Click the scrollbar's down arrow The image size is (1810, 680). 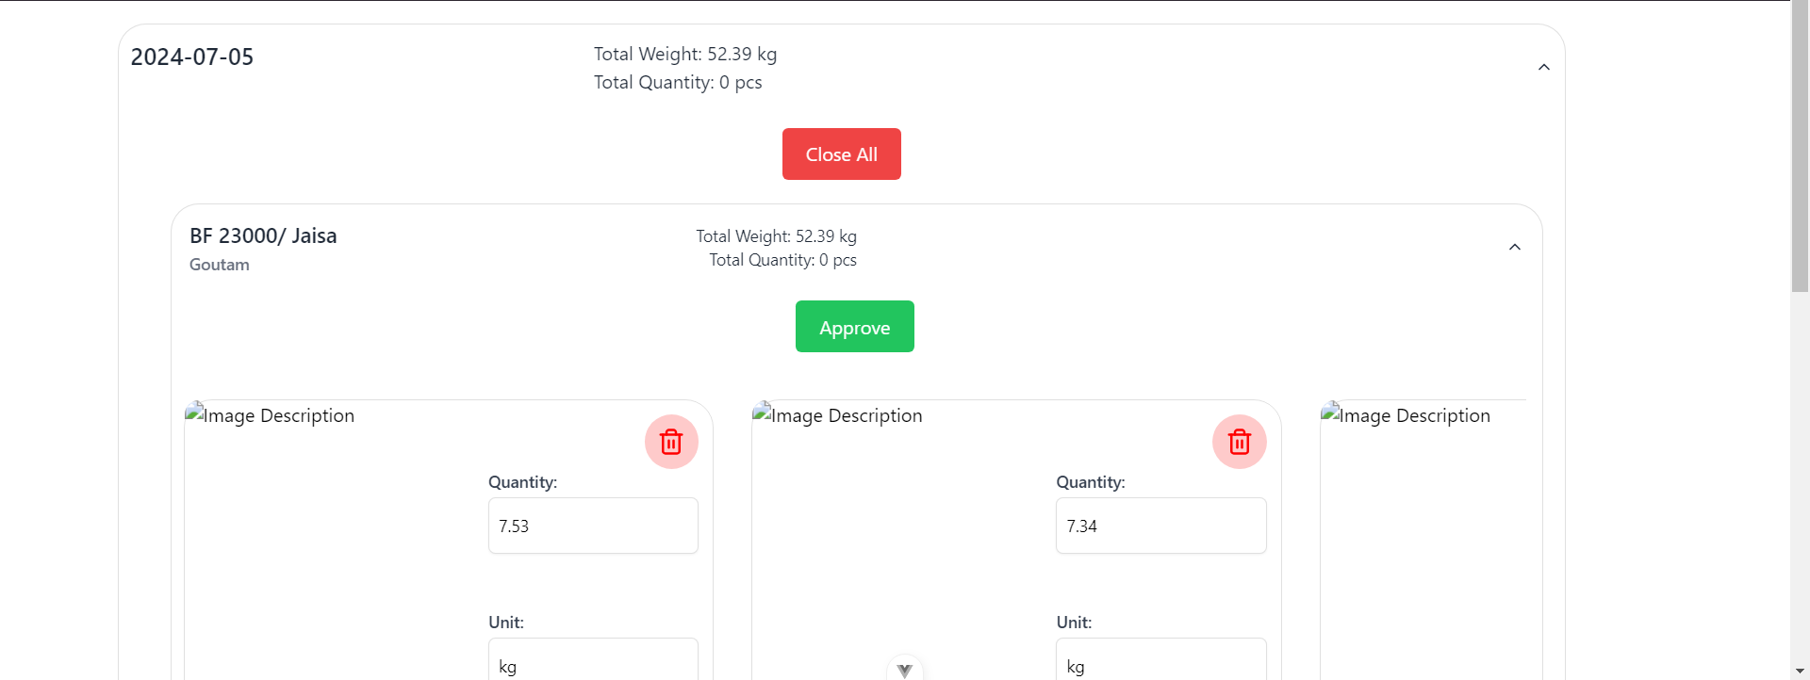pos(1800,672)
